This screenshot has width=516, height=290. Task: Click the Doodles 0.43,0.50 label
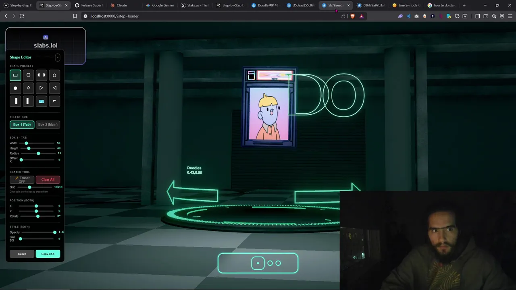[x=194, y=170]
